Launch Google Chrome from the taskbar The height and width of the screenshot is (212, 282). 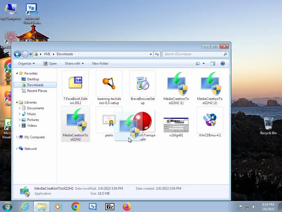(75, 206)
